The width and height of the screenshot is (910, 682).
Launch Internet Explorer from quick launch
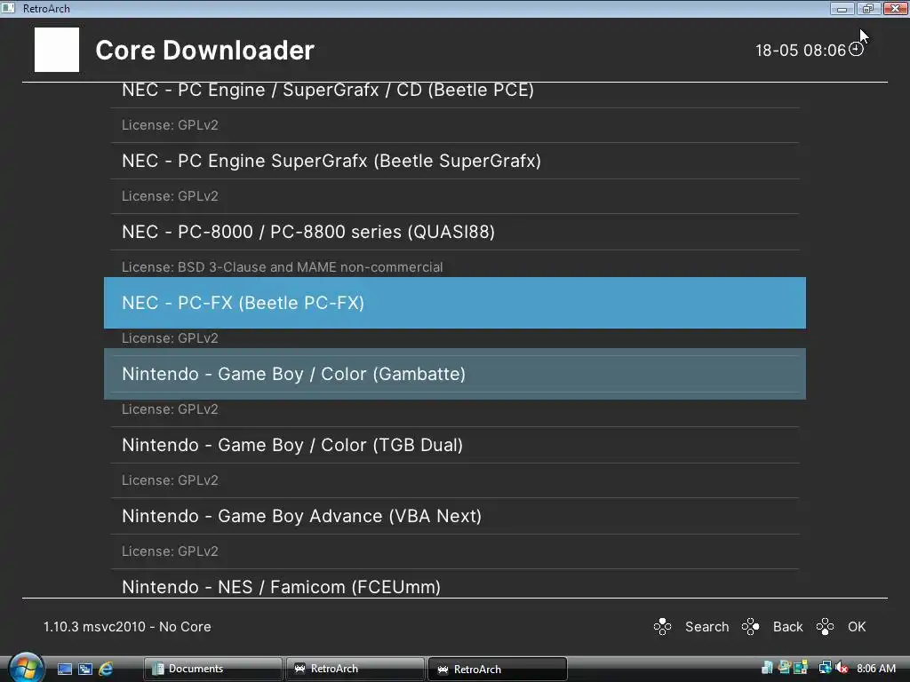[x=106, y=669]
